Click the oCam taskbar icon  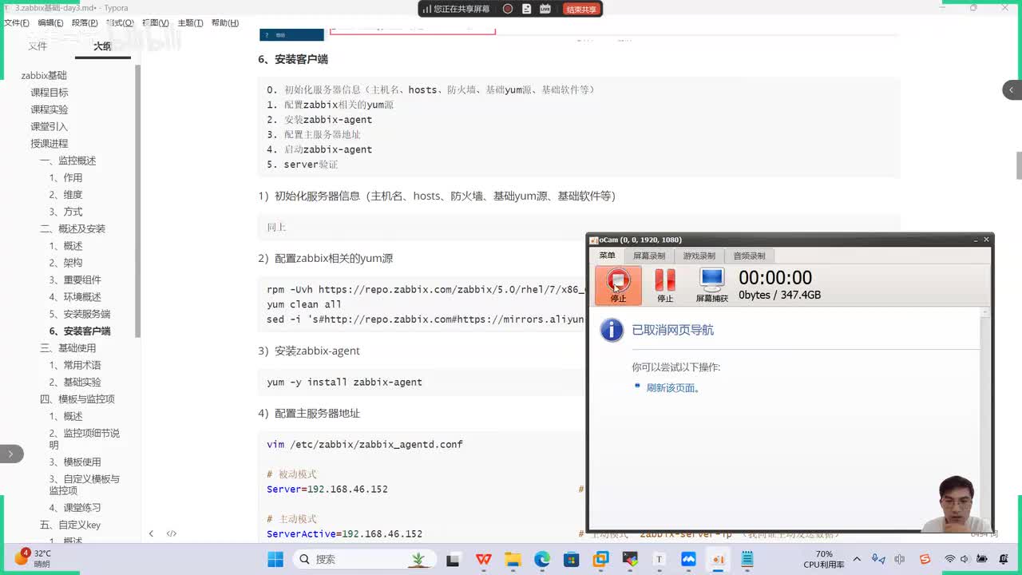718,559
